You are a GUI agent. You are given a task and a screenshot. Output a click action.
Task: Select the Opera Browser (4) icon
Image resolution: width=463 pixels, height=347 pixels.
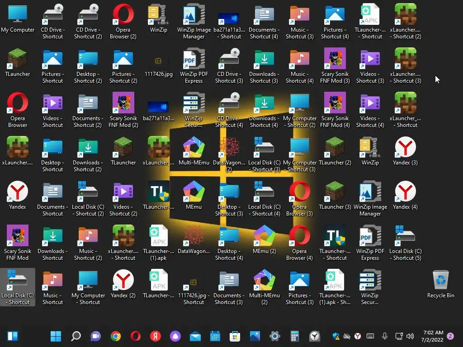(x=299, y=243)
